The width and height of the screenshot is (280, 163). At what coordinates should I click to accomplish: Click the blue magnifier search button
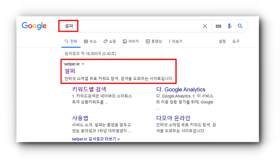(240, 26)
